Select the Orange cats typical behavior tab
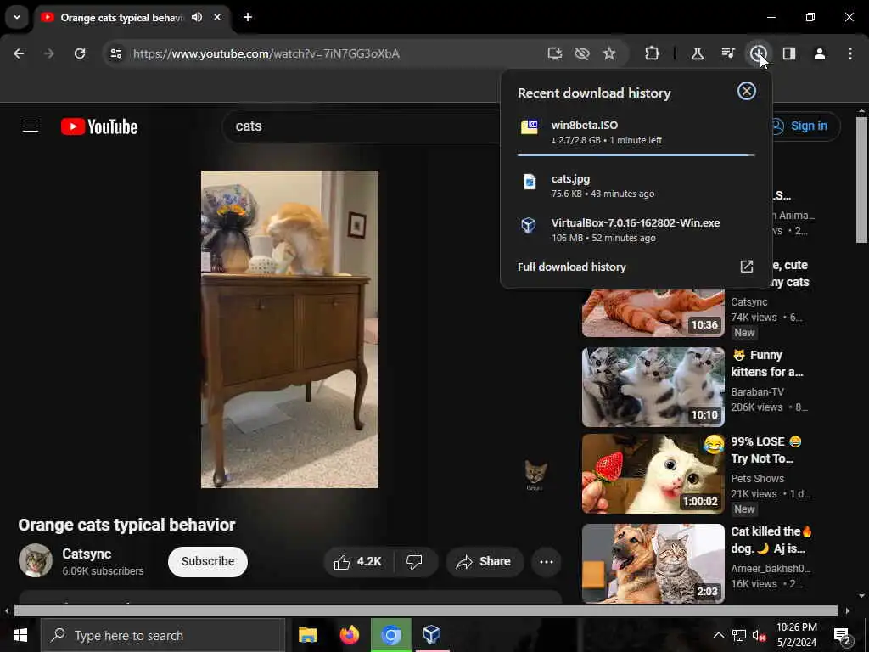869x652 pixels. click(133, 17)
